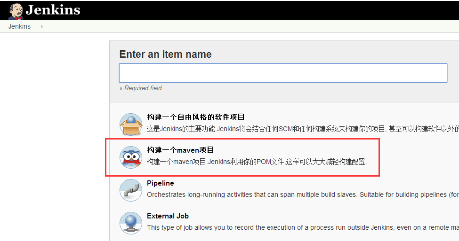This screenshot has height=241, width=459.
Task: Click the Jenkins butler logo icon
Action: coord(16,11)
